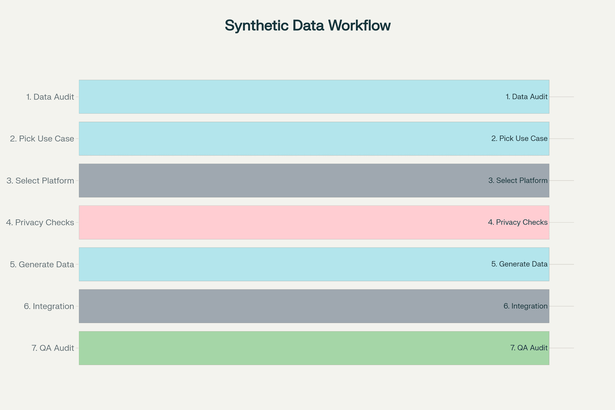Select the left axis label '7. QA Audit'
Image resolution: width=615 pixels, height=410 pixels.
pos(53,348)
